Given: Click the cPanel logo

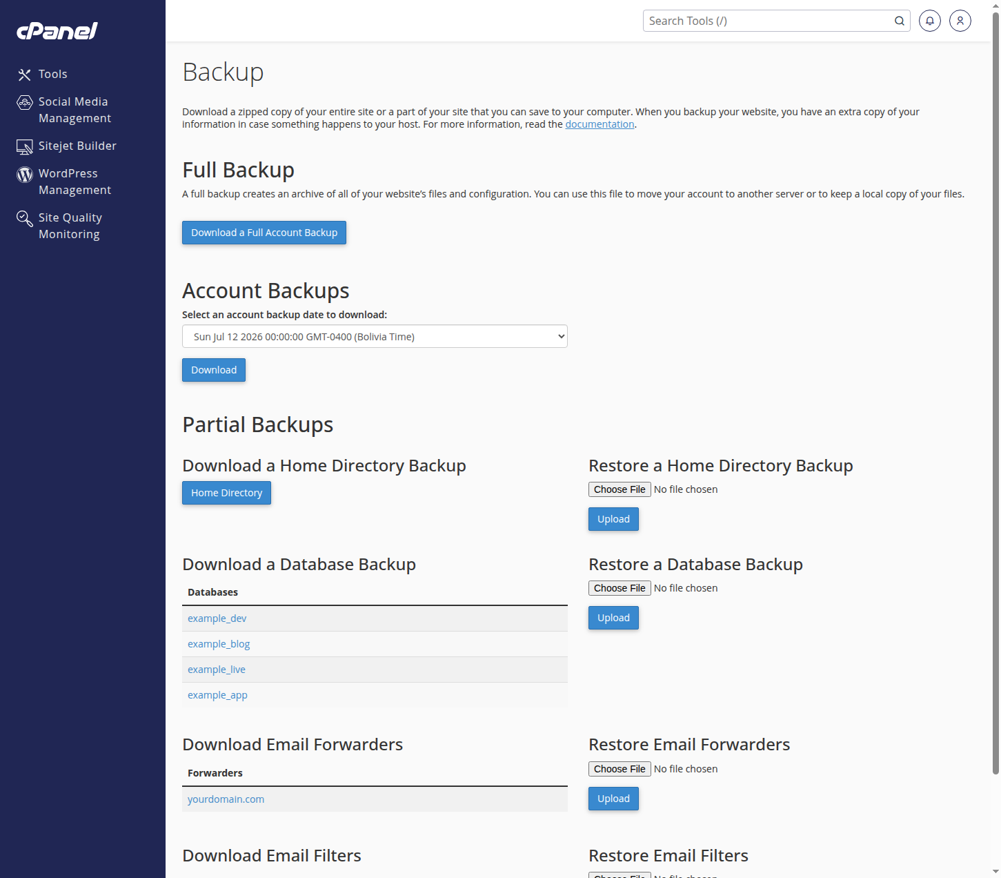Looking at the screenshot, I should 57,30.
